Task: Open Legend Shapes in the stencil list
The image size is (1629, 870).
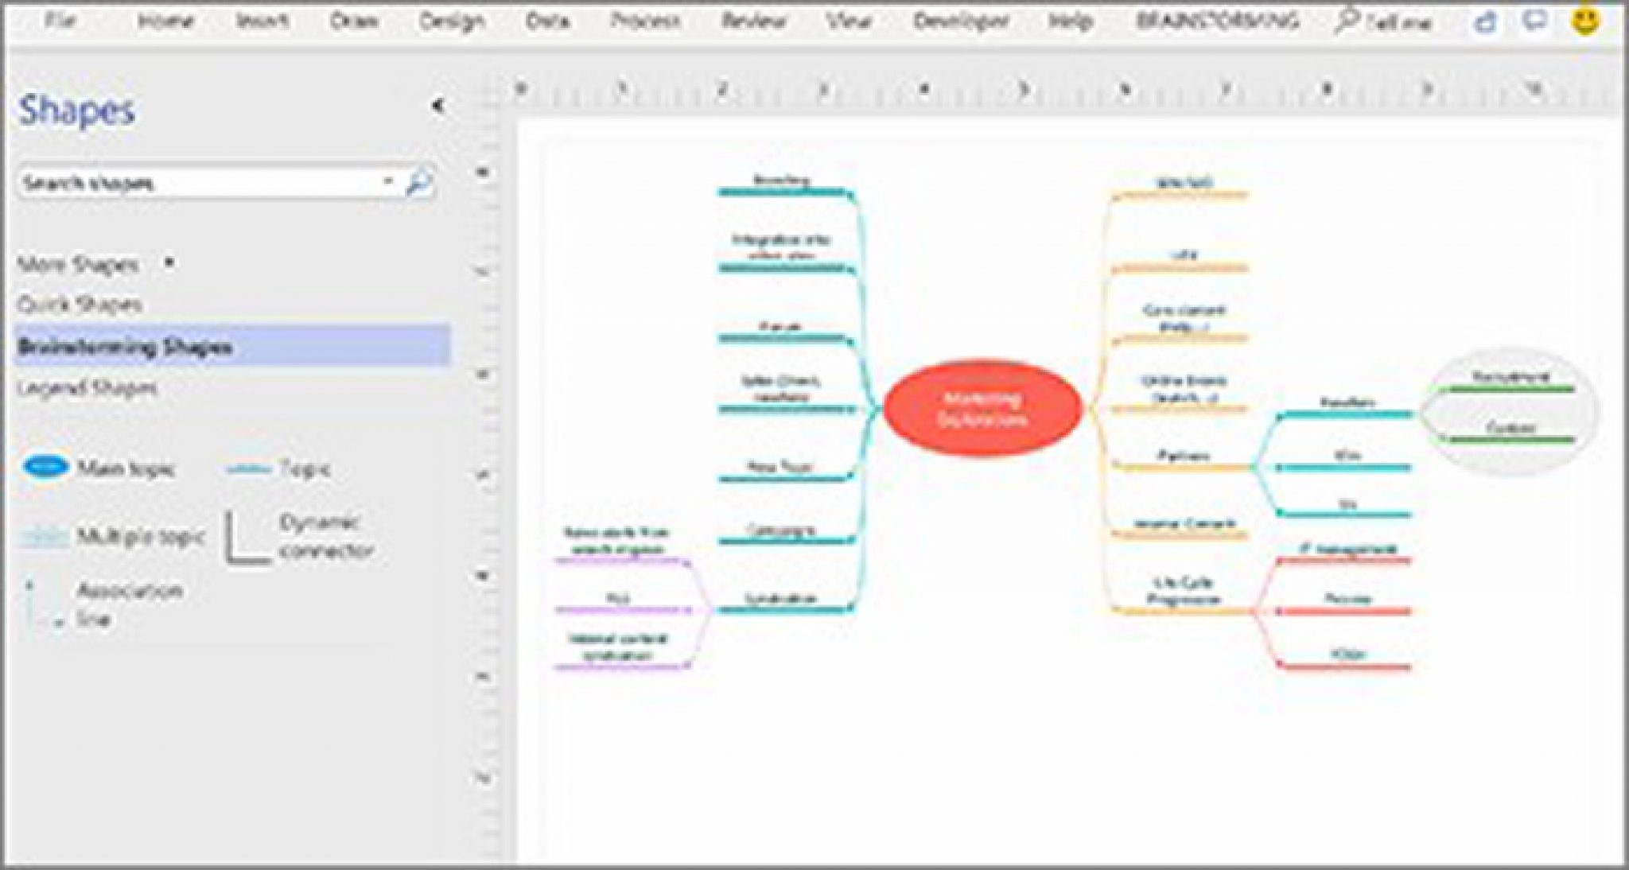Action: [86, 387]
